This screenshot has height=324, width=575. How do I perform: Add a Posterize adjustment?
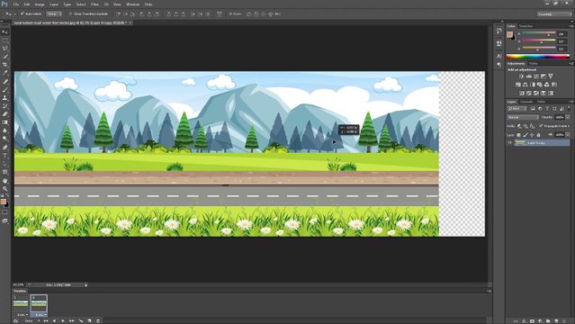point(529,94)
